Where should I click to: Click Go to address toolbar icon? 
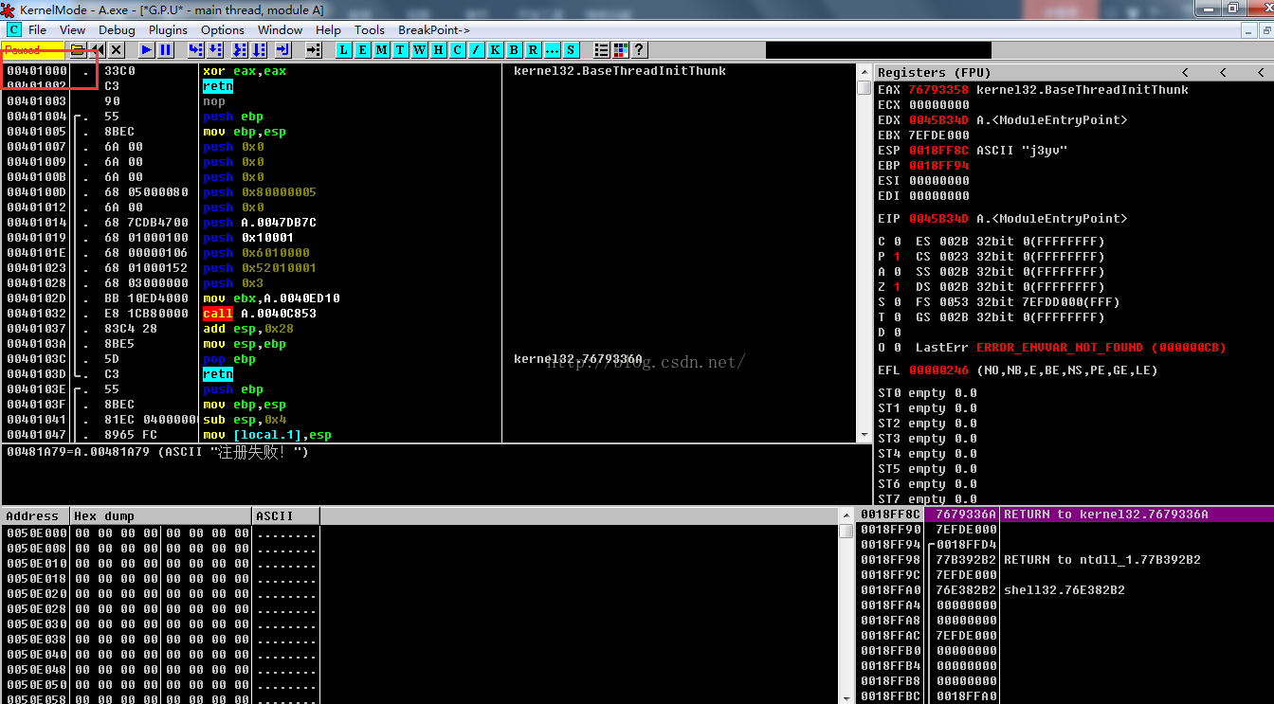(x=314, y=49)
